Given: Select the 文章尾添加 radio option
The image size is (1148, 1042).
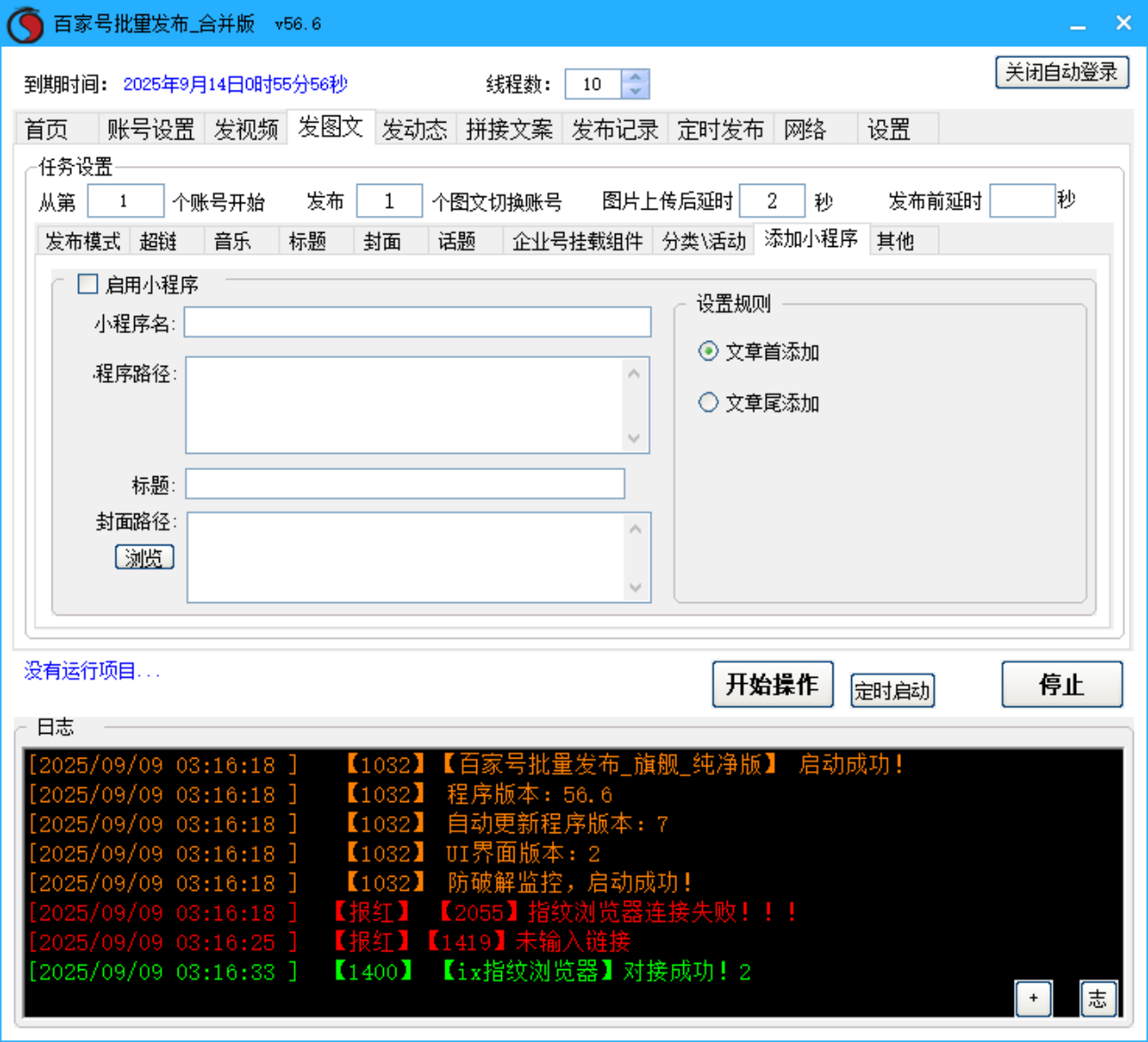Looking at the screenshot, I should click(707, 402).
